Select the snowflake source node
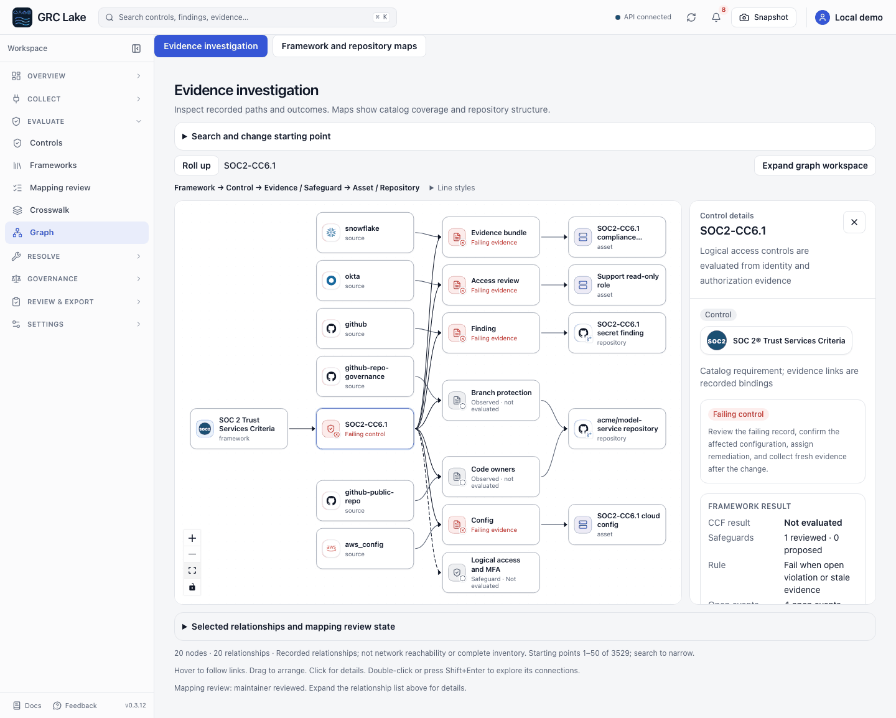 (x=365, y=233)
